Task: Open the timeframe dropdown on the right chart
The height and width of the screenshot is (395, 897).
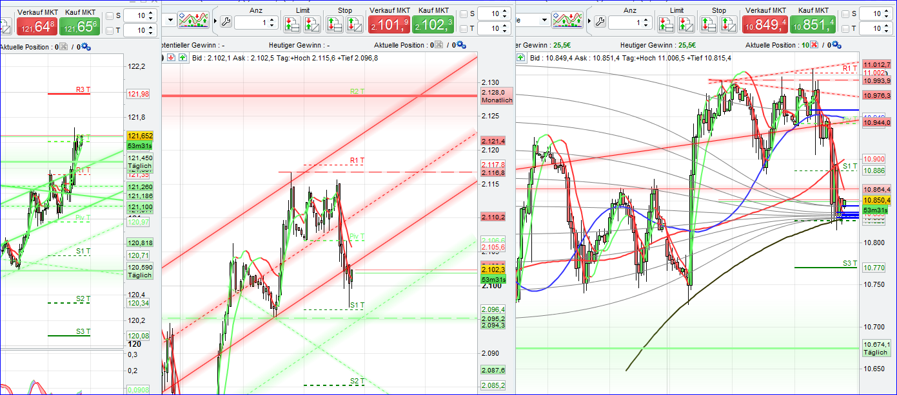Action: coord(545,21)
